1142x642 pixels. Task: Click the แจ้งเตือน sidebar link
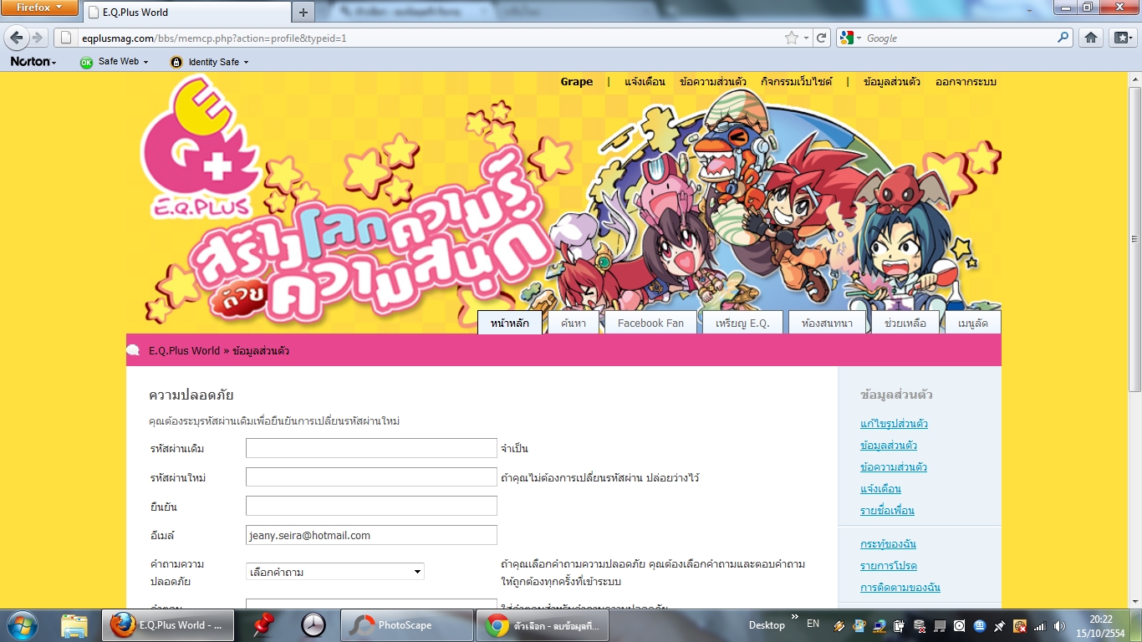coord(880,489)
